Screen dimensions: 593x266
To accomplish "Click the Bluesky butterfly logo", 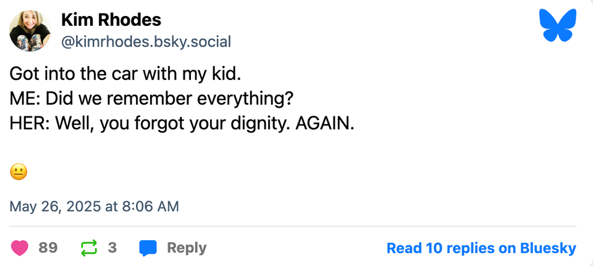I will pyautogui.click(x=557, y=26).
